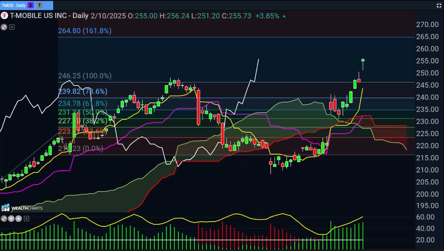Click 255.00 on the price axis
Screen dimensions: 444x251
pos(427,61)
